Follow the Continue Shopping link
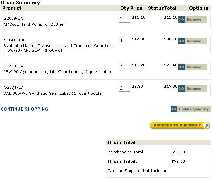The height and width of the screenshot is (179, 212). pyautogui.click(x=24, y=109)
